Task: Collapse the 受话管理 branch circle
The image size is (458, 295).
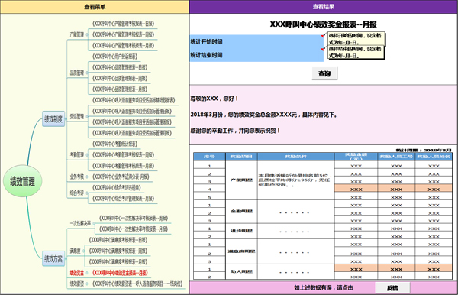Action: (x=87, y=117)
